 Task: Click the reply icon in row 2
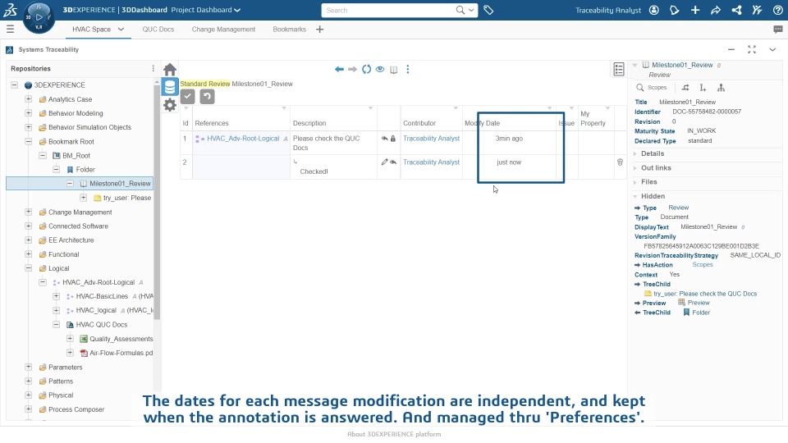(393, 162)
